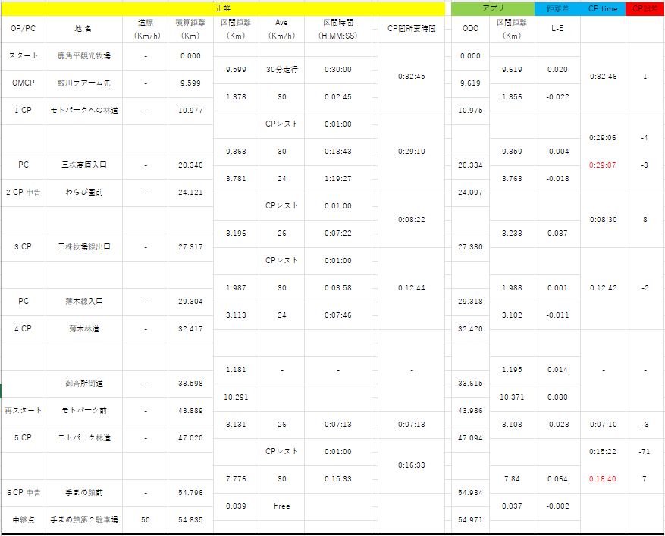
Task: Select the blue CP time header
Action: 603,8
